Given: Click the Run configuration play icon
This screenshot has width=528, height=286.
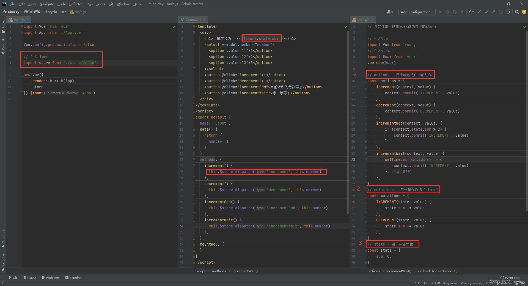Looking at the screenshot, I should pos(441,12).
